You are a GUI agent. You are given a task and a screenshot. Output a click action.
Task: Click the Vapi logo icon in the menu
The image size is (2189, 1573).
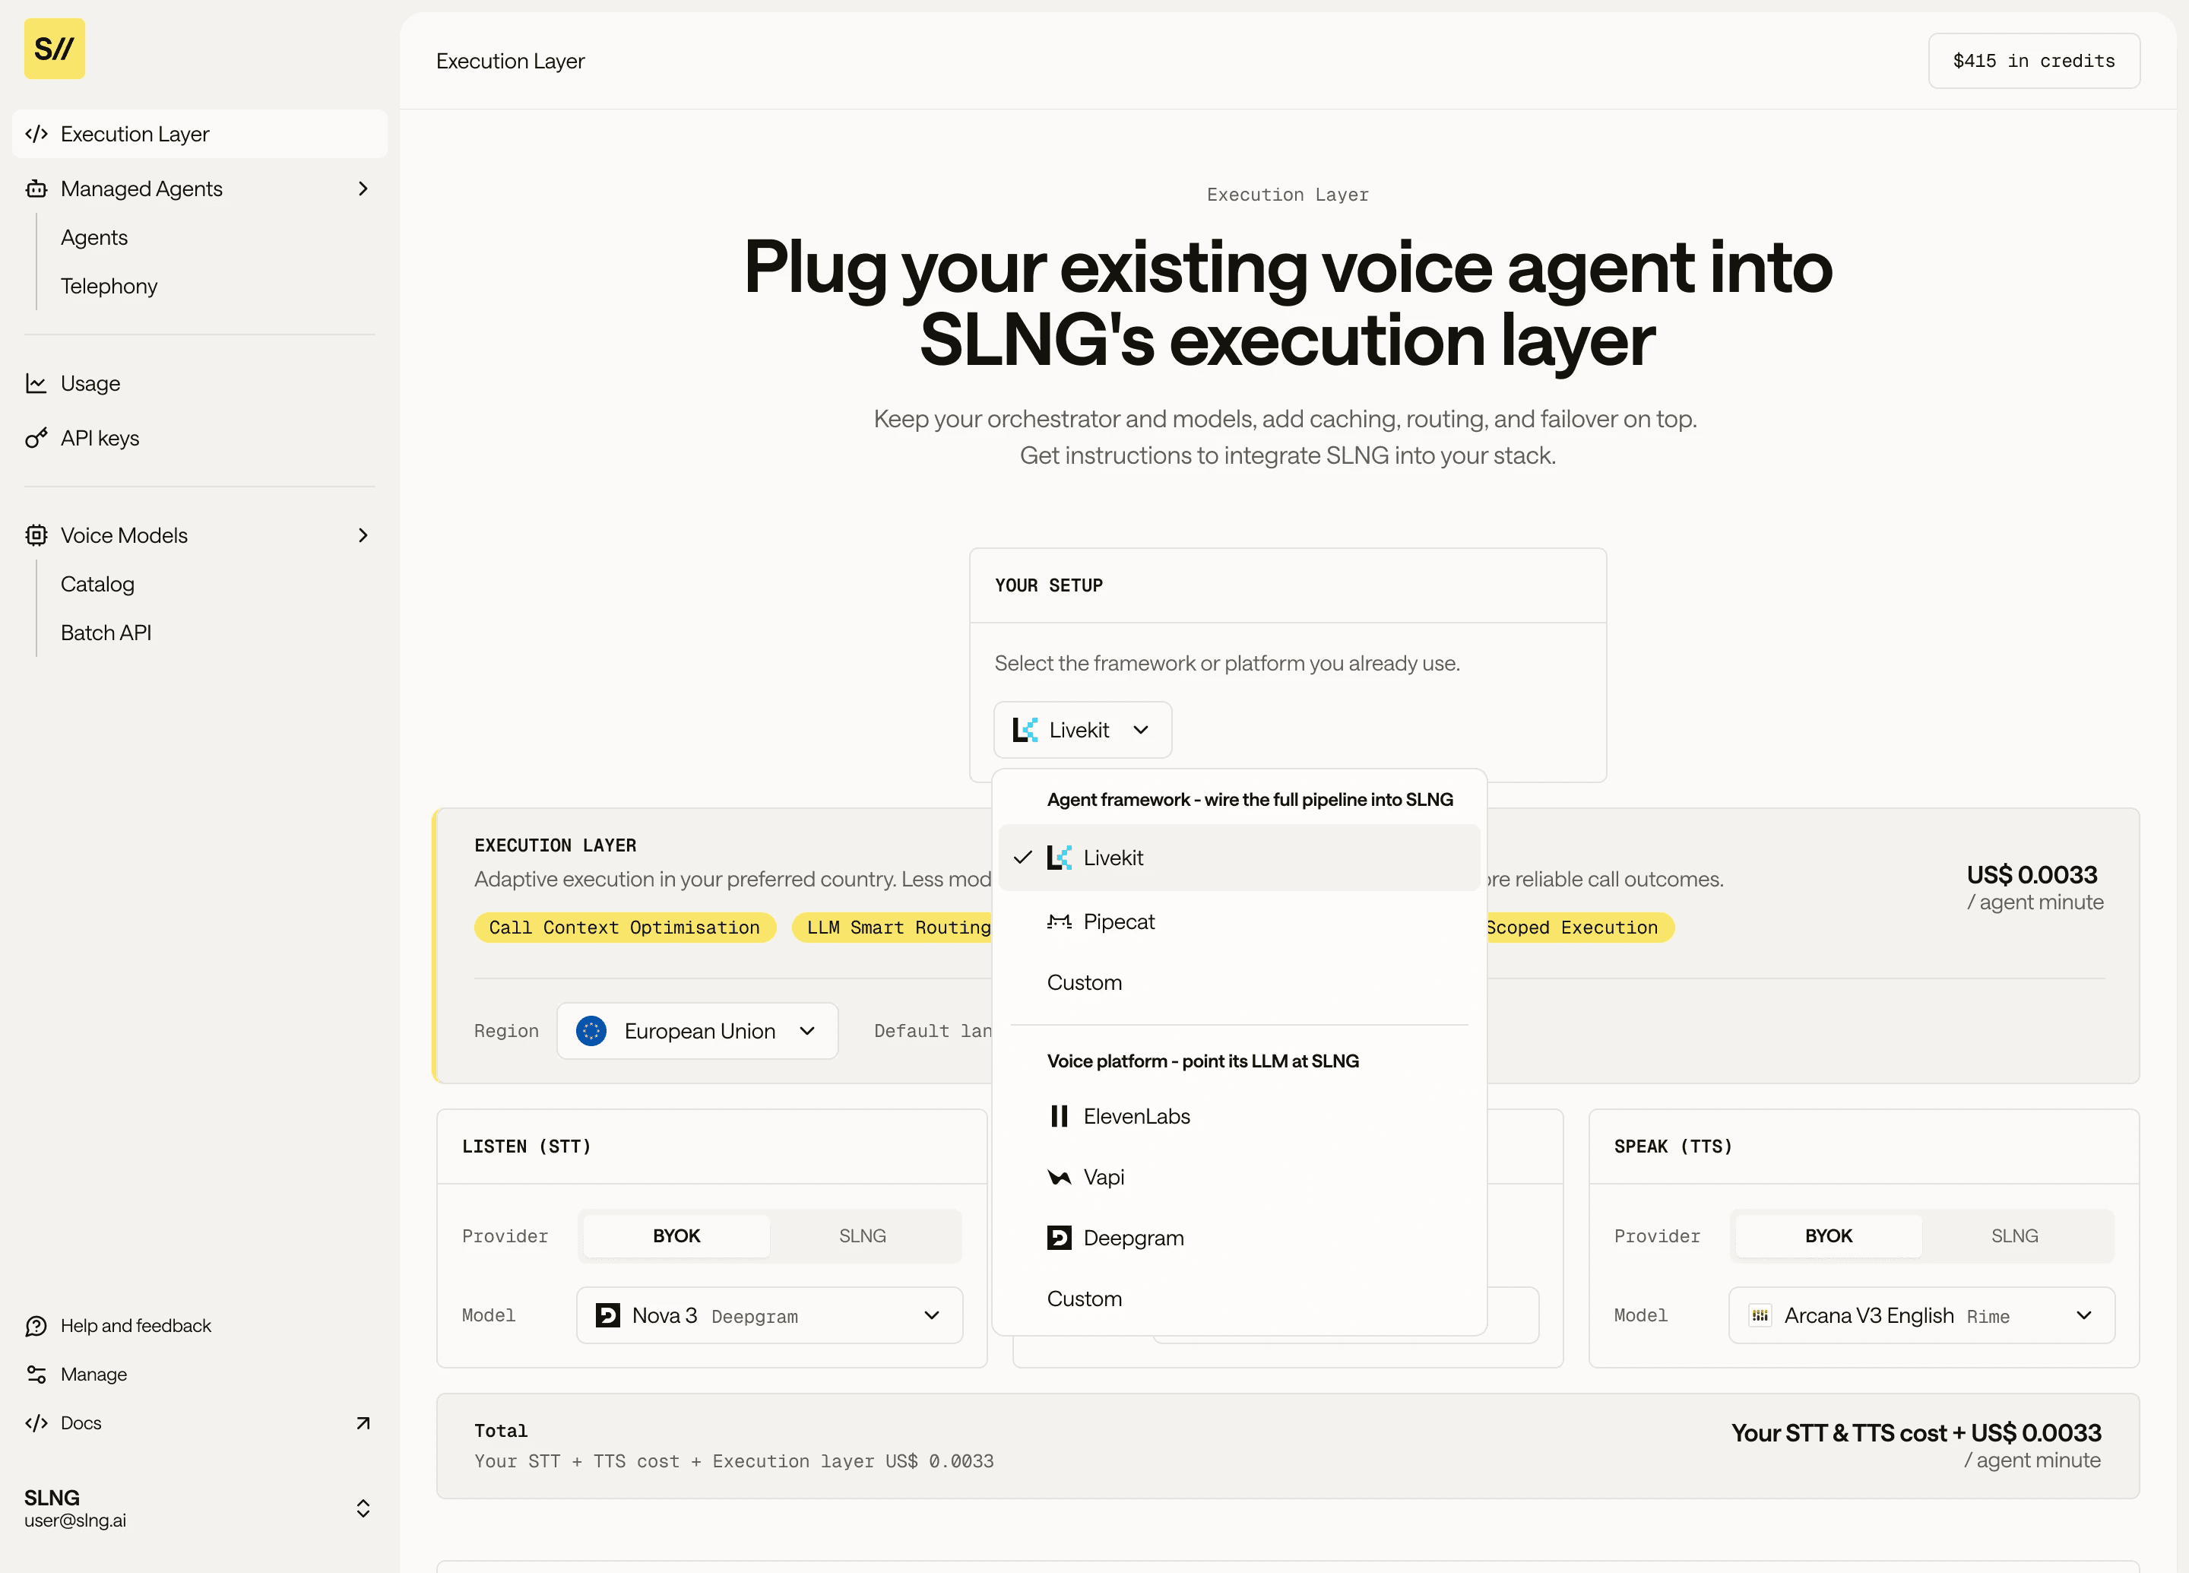(1059, 1177)
